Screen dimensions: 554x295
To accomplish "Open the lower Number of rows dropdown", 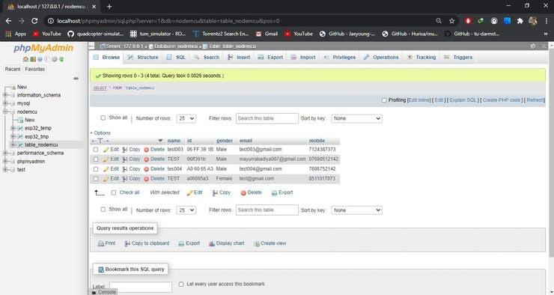I will 186,210.
